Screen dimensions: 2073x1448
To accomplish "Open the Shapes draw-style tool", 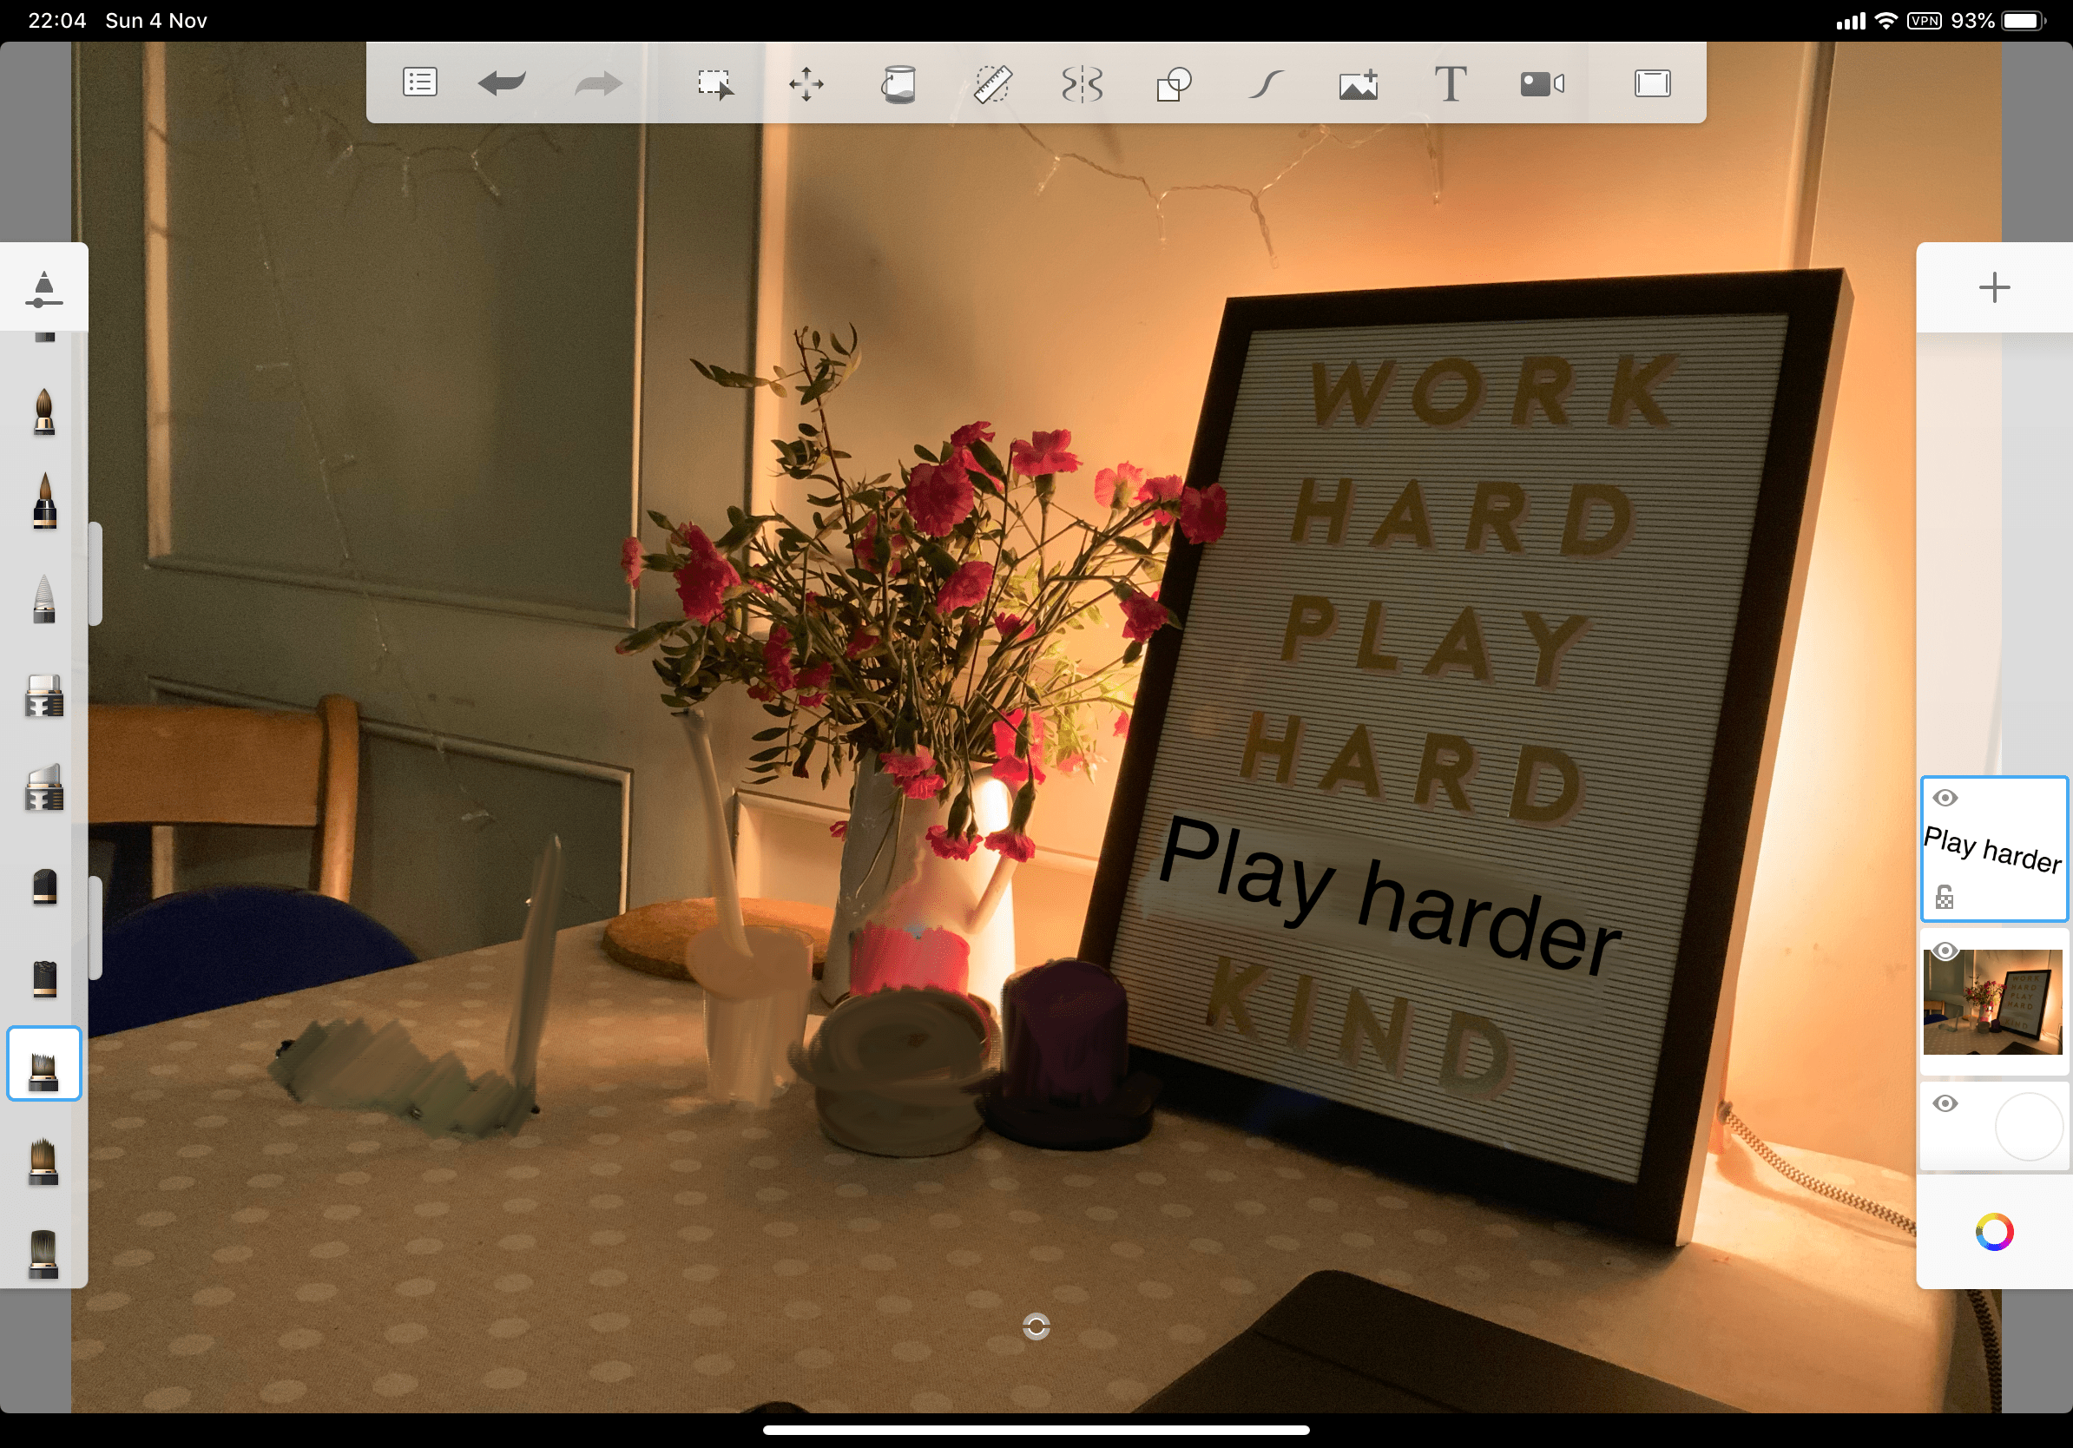I will pyautogui.click(x=1174, y=84).
